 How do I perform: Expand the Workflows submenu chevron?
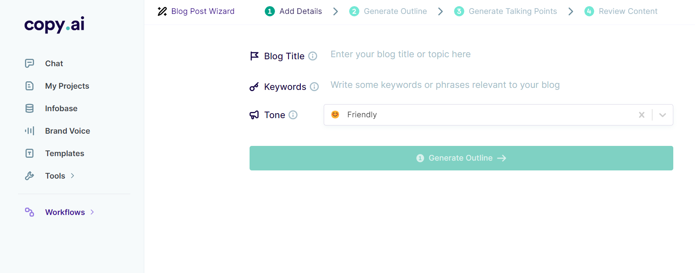pos(92,212)
